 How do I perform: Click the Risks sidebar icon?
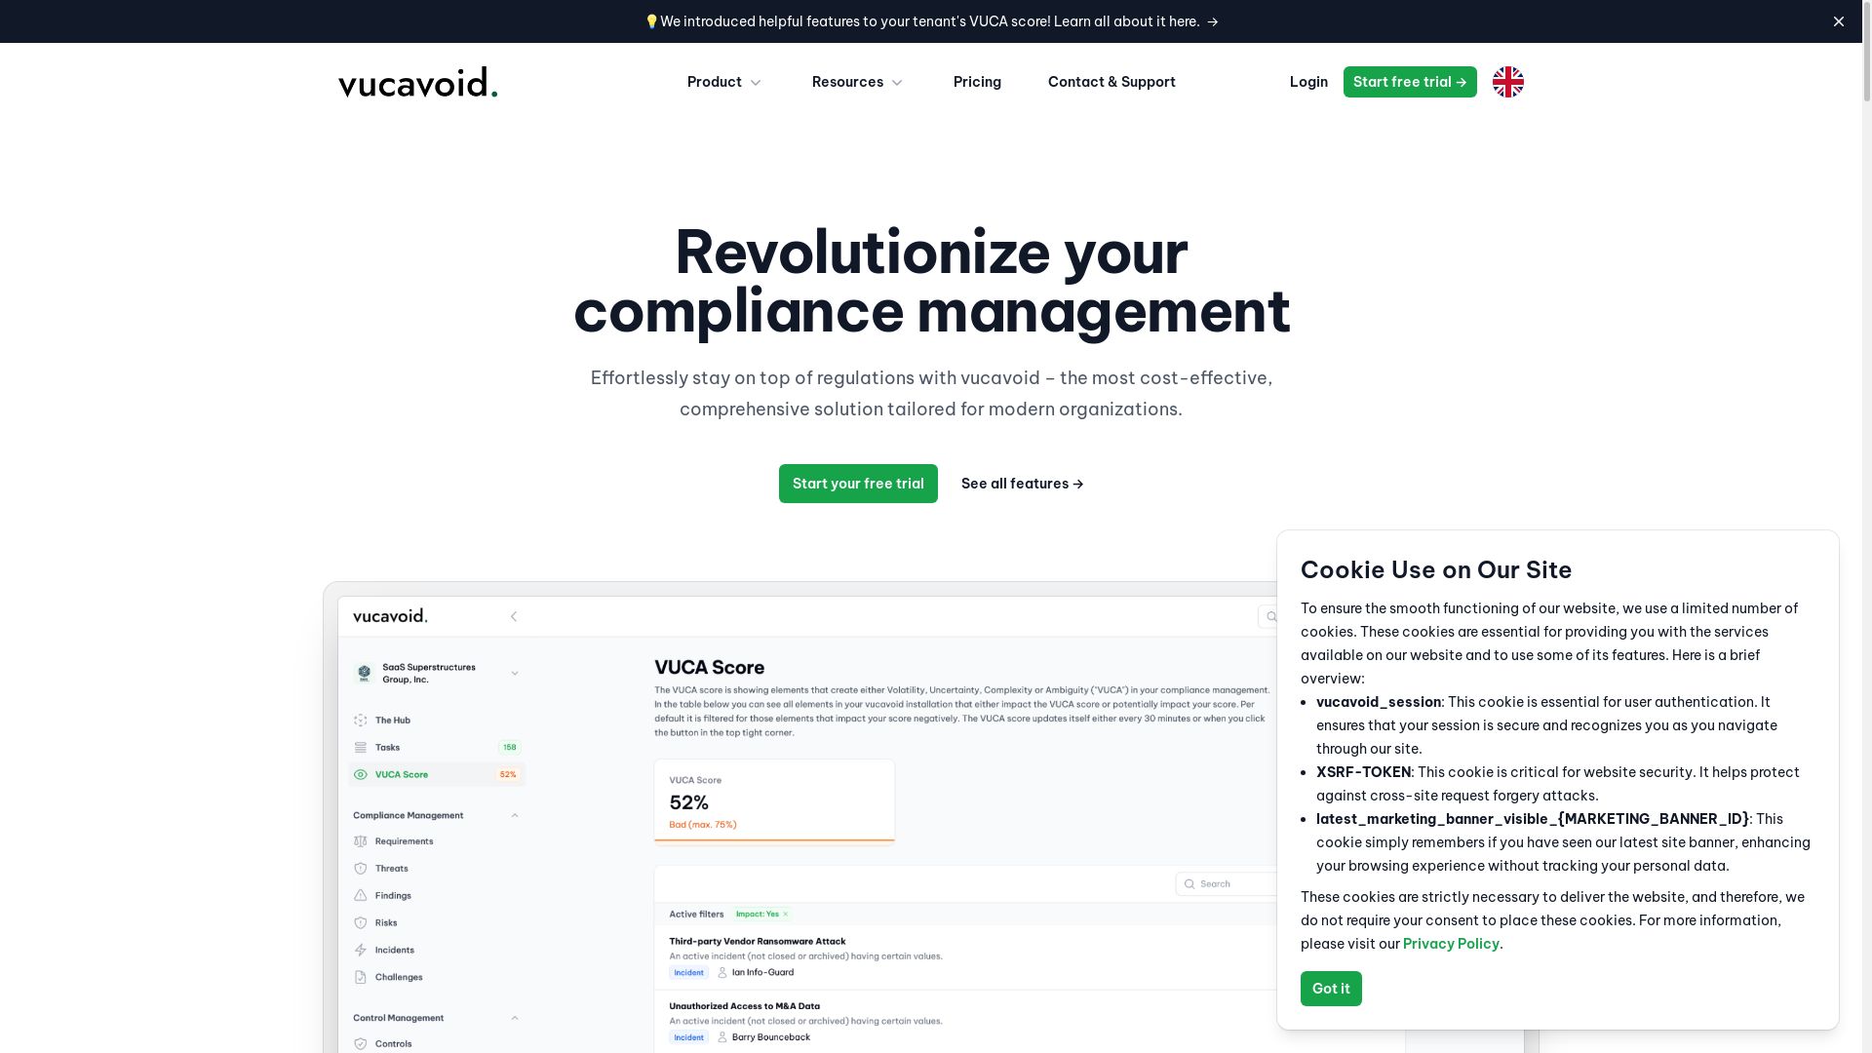coord(360,921)
